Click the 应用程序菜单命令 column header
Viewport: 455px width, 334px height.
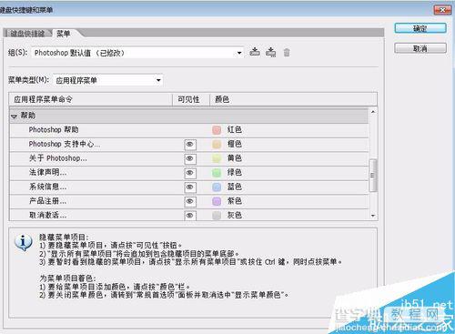coord(91,99)
